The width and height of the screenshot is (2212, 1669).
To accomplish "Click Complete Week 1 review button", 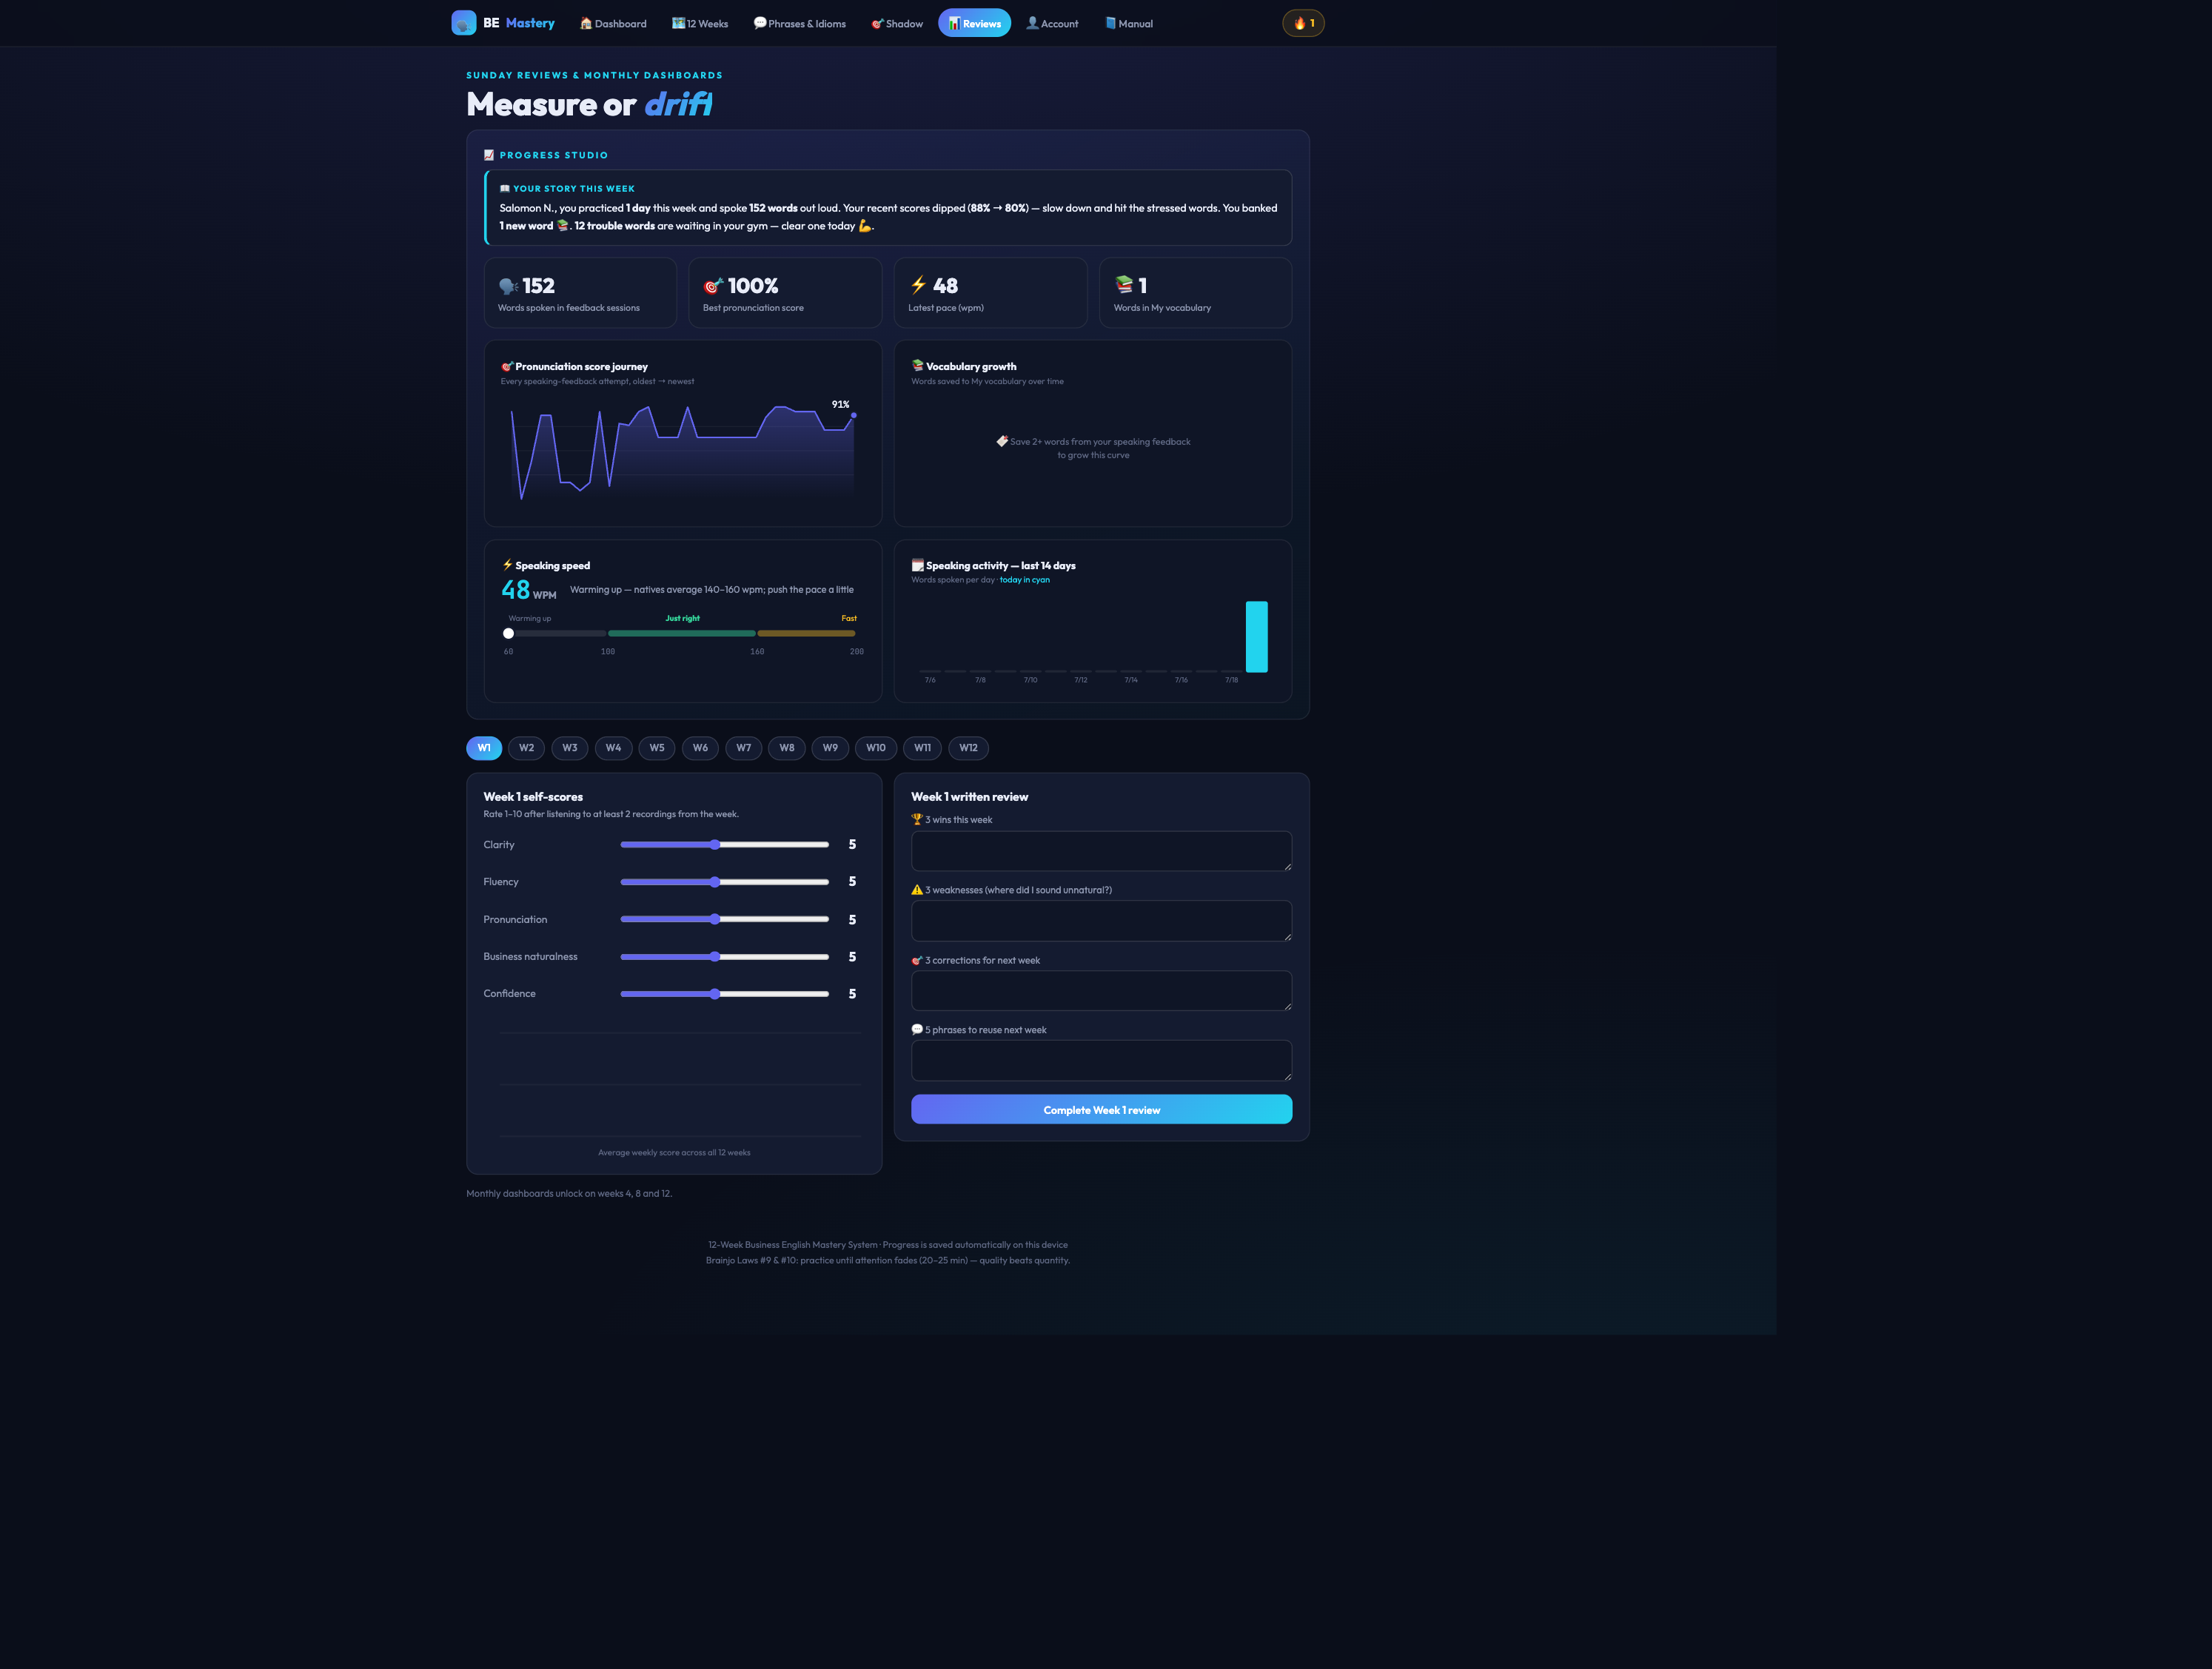I will pos(1101,1110).
